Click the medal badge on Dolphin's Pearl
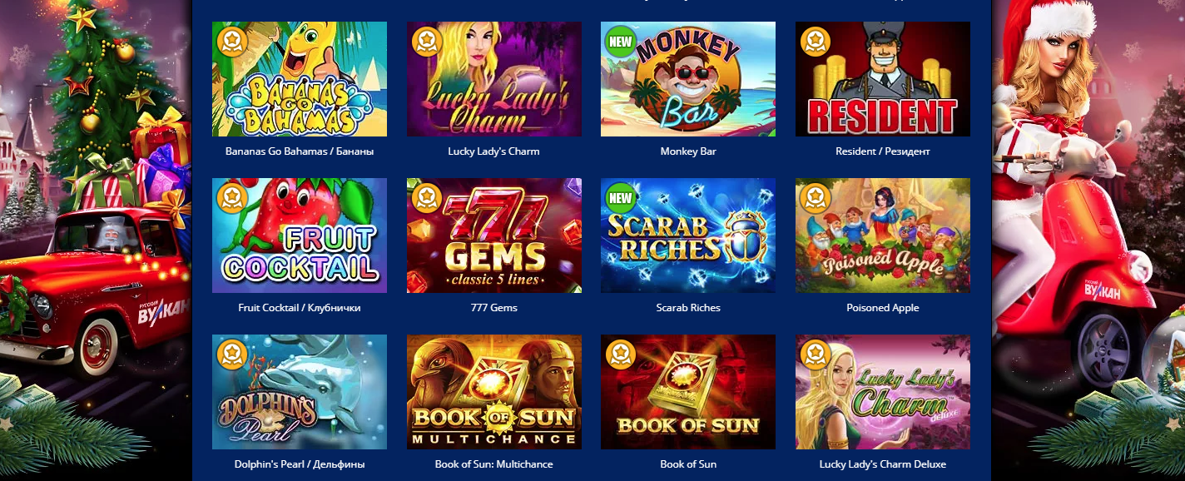 (x=232, y=354)
